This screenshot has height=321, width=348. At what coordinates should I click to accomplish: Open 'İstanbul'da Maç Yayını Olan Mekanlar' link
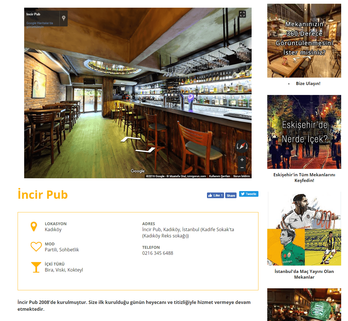point(304,274)
